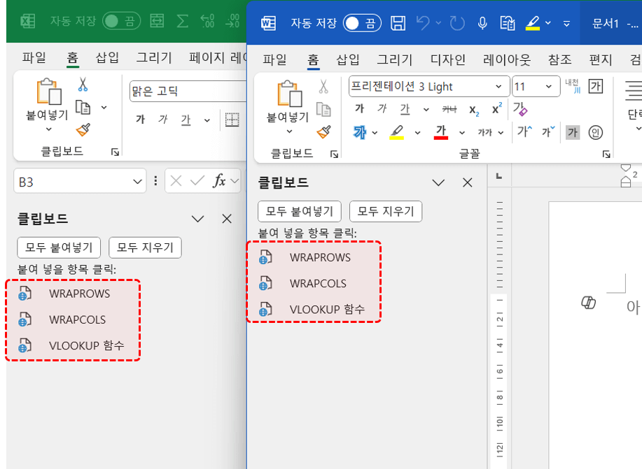Click Format Painter brush in Word ribbon
This screenshot has height=469, width=642.
(323, 132)
